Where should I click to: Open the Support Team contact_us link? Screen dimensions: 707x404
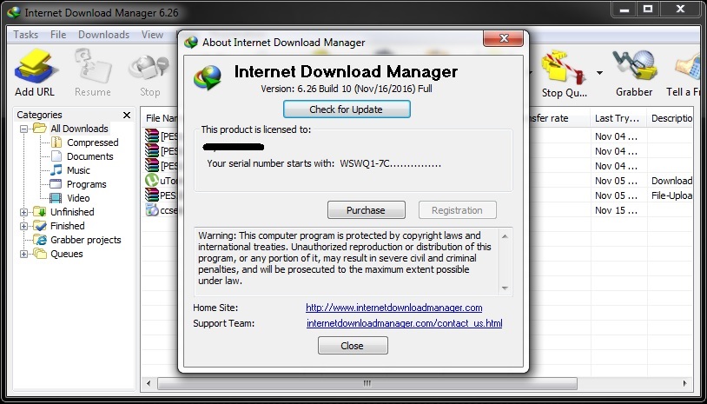[x=405, y=323]
